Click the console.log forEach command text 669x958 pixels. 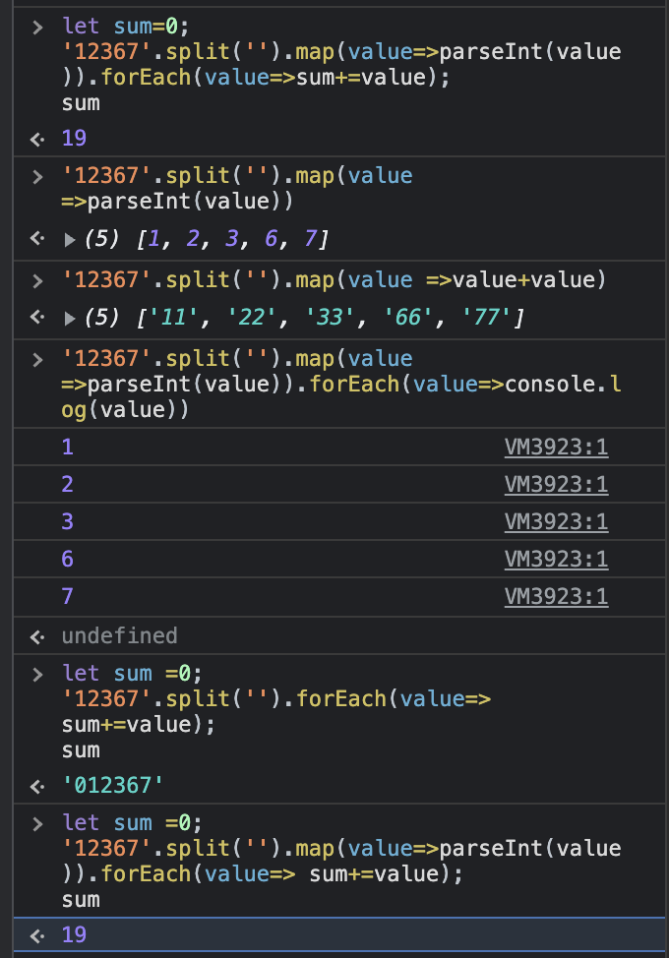[x=341, y=385]
